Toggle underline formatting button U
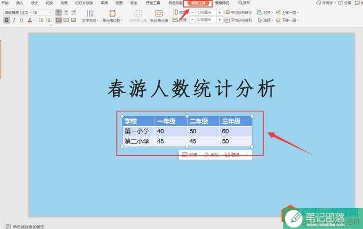The width and height of the screenshot is (363, 229). (21, 20)
